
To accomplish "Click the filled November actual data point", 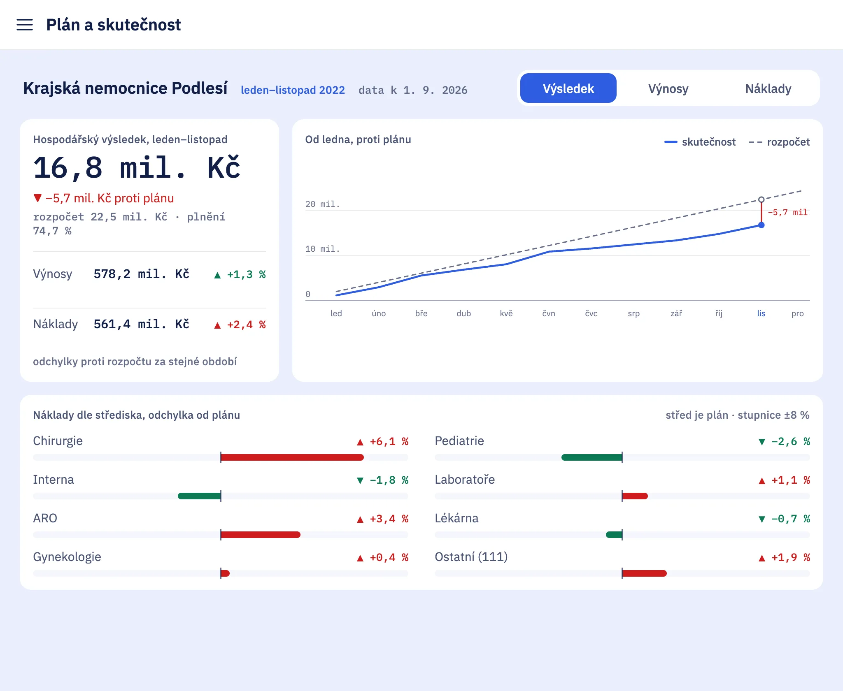I will coord(761,225).
